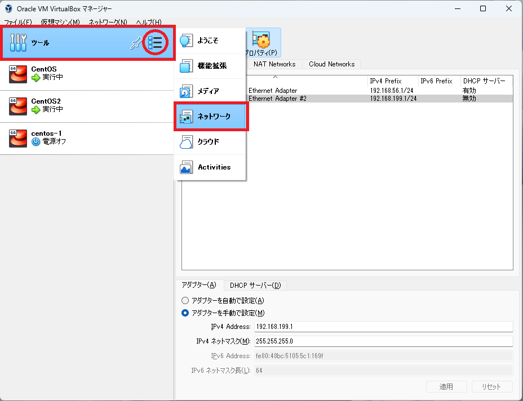The image size is (523, 401).
Task: Click the Media (メディア) disk icon
Action: pyautogui.click(x=186, y=91)
